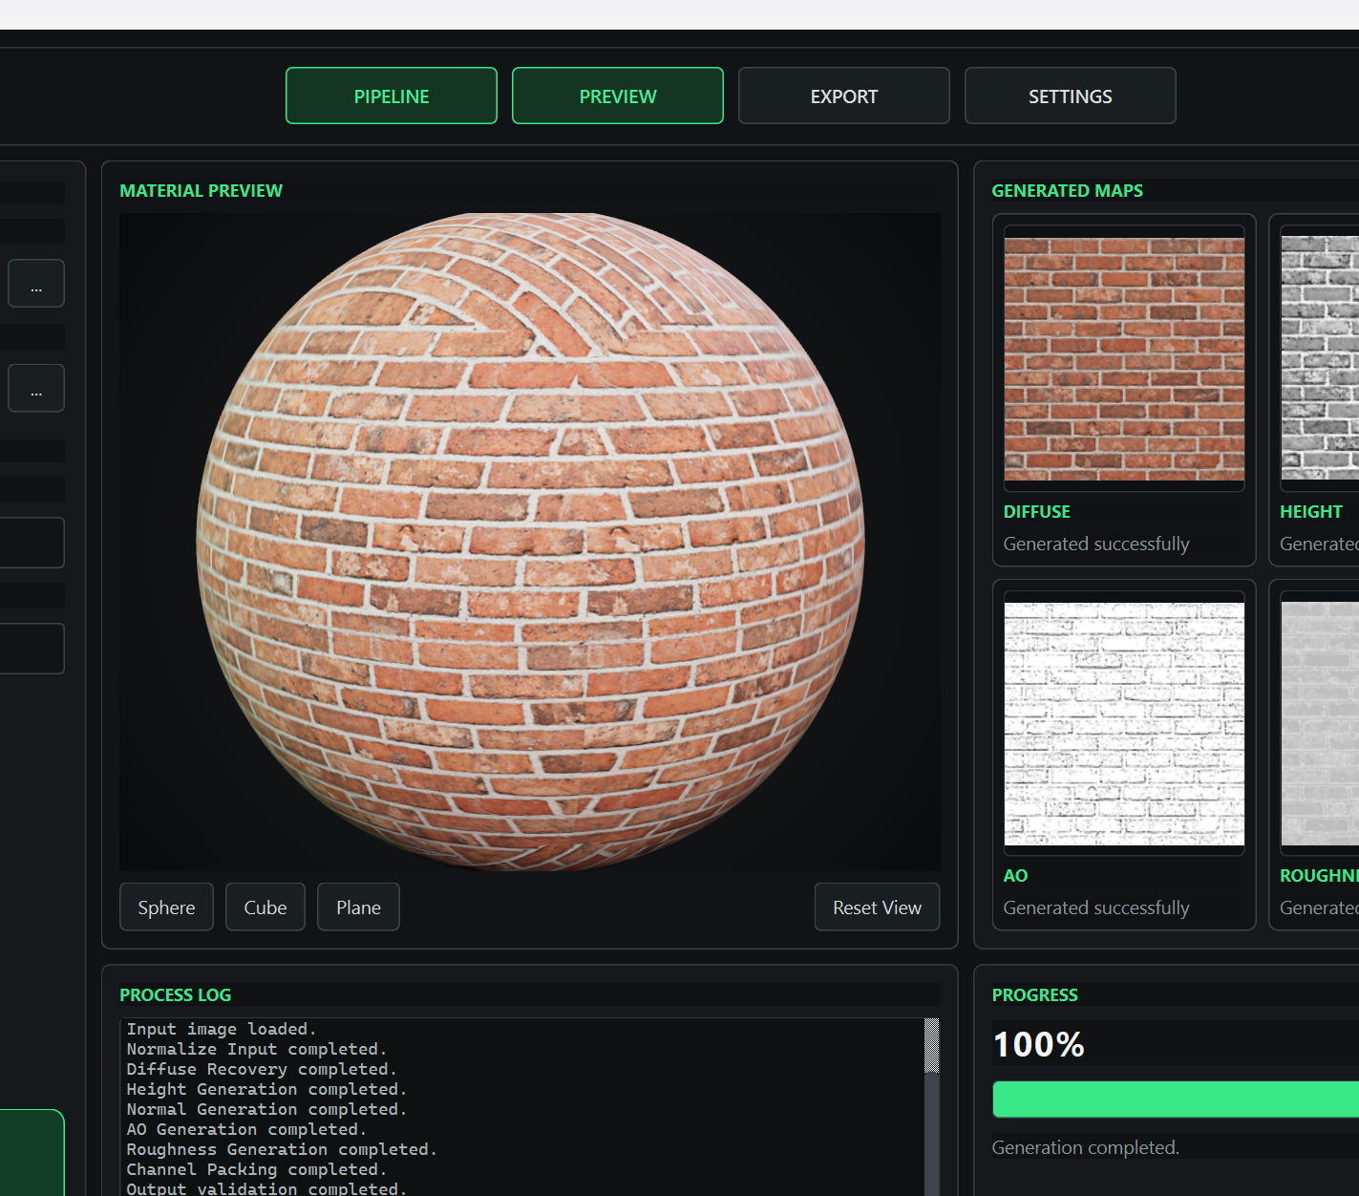Click the 'Channel Packing completed.' log line

[x=257, y=1169]
